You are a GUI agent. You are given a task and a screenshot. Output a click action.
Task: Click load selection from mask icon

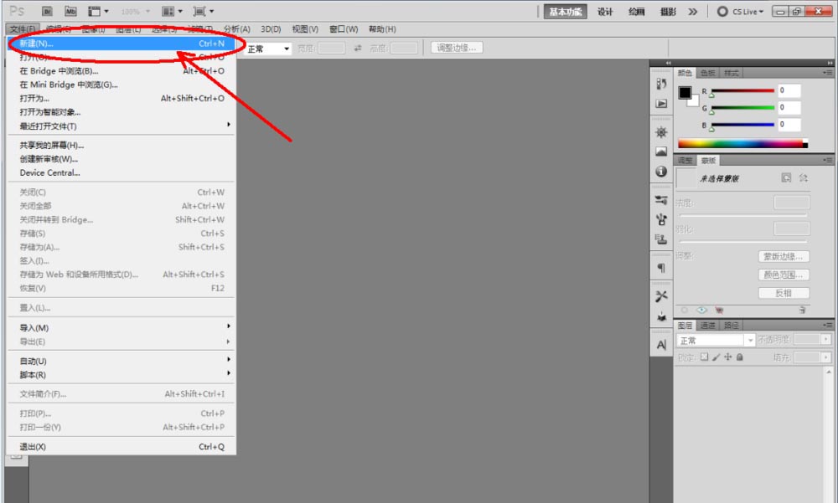685,311
